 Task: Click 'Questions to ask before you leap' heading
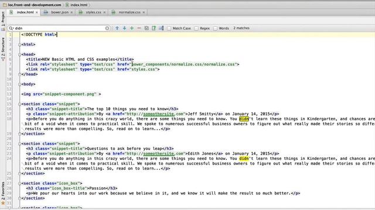click(124, 149)
